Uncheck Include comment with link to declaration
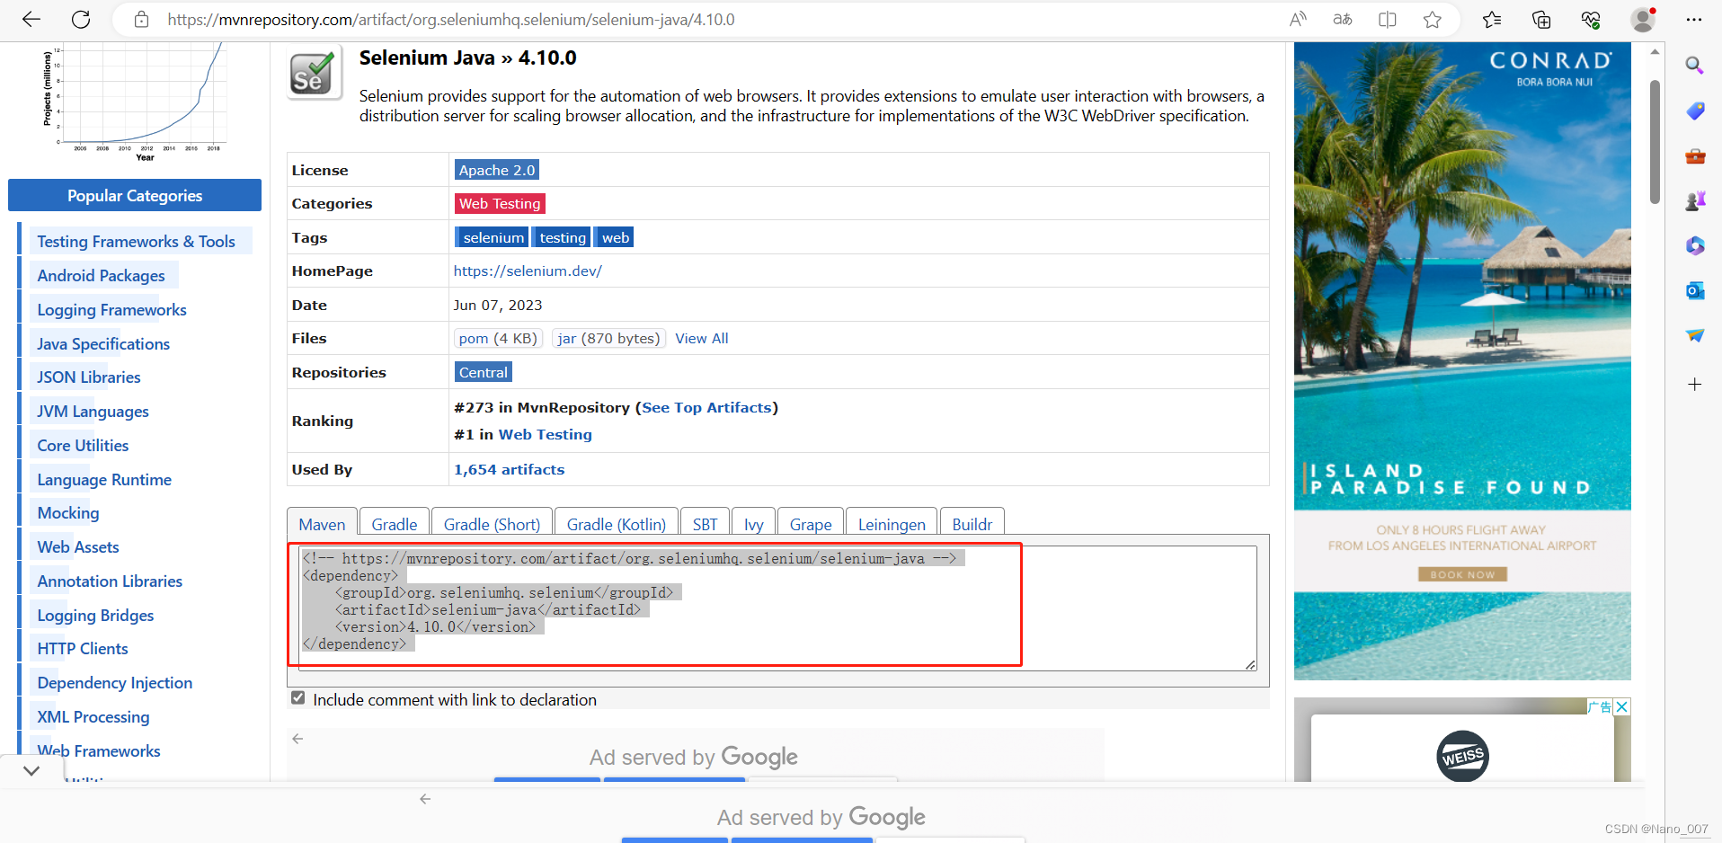Image resolution: width=1722 pixels, height=843 pixels. click(x=297, y=697)
